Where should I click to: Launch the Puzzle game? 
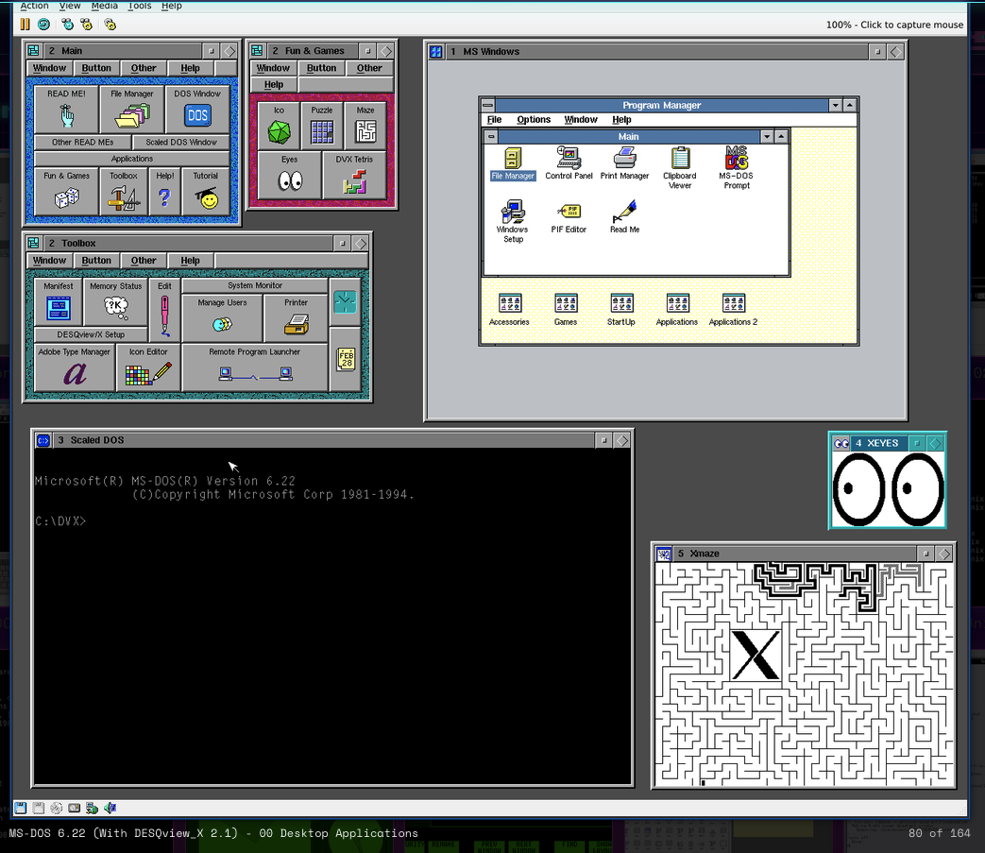point(322,126)
